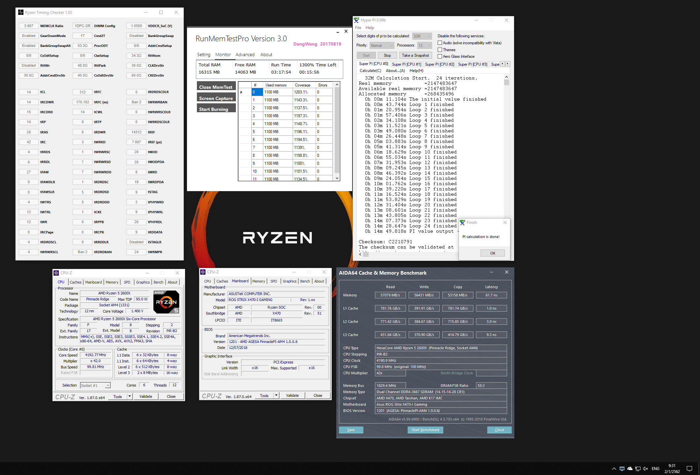This screenshot has height=475, width=700.
Task: Open Socket #1 selection dropdown
Action: tap(95, 385)
